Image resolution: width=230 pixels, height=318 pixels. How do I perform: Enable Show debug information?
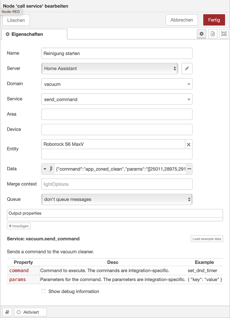tap(44, 291)
